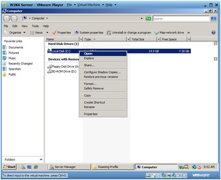Open the Name column filter dropdown
The width and height of the screenshot is (221, 180).
pyautogui.click(x=81, y=39)
